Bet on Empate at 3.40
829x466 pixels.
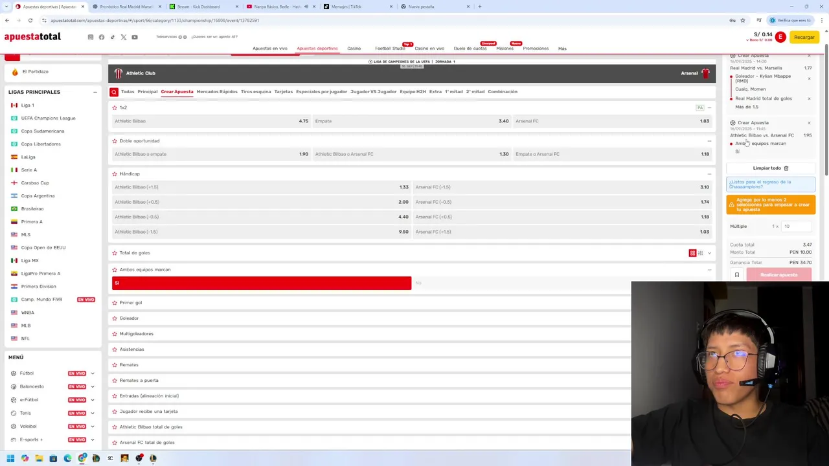click(412, 121)
